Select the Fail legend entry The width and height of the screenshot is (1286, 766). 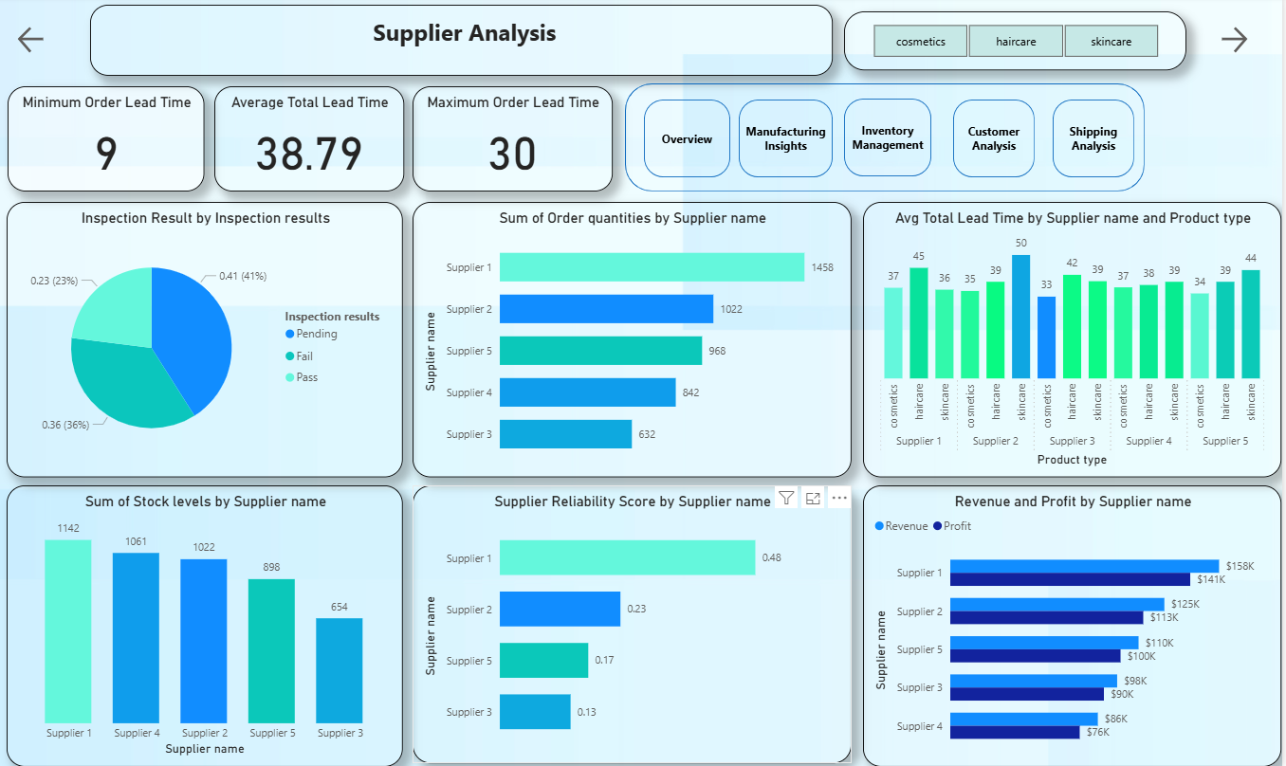(x=299, y=356)
